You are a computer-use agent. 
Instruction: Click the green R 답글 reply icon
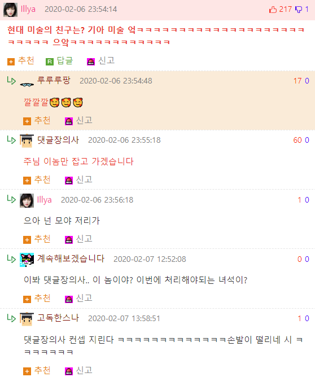50,62
